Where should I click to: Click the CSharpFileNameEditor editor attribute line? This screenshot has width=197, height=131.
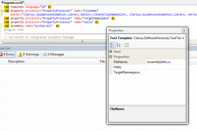(104, 15)
